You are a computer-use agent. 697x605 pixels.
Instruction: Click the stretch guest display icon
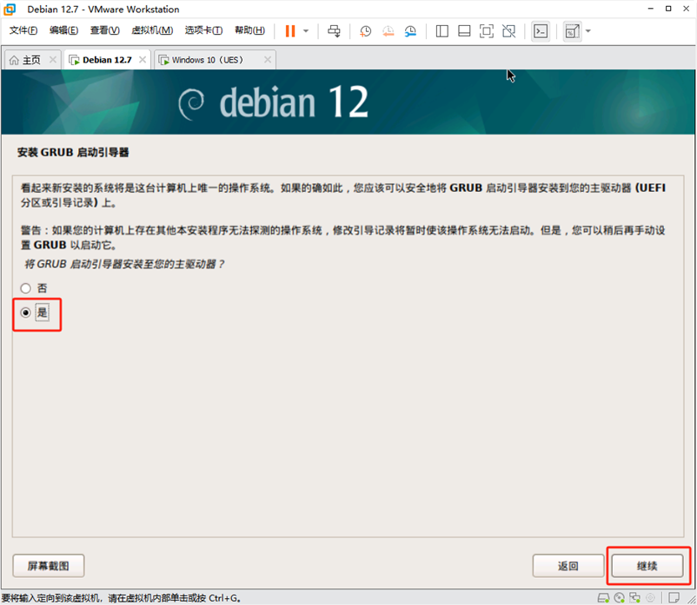pos(572,31)
